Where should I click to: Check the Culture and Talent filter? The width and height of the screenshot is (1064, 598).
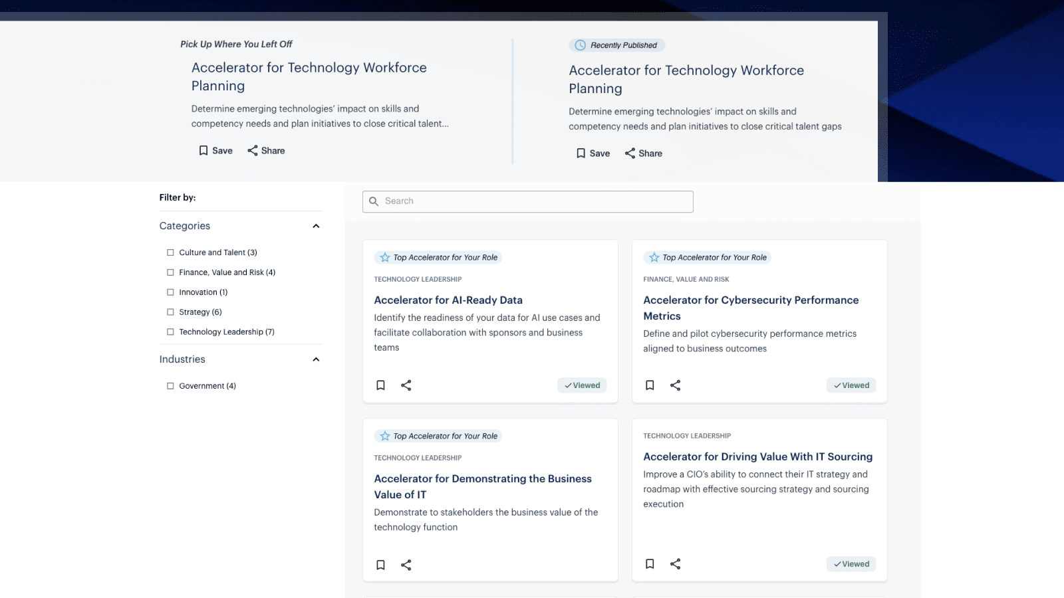pos(170,252)
